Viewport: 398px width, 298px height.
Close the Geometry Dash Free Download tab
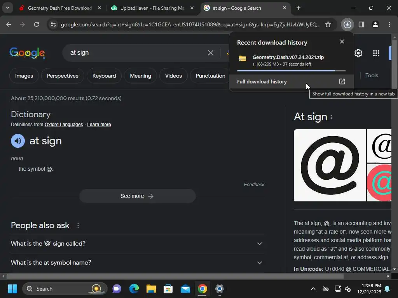point(99,8)
